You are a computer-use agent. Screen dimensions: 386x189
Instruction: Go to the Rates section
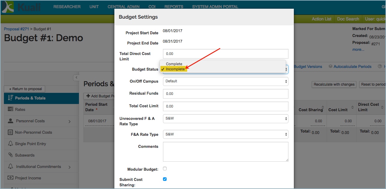(x=41, y=109)
